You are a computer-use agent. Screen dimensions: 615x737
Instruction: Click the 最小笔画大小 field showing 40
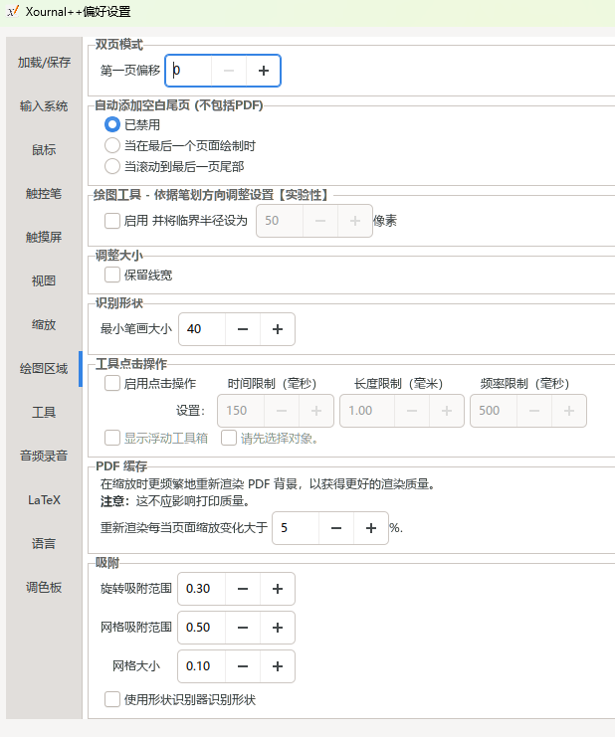202,329
